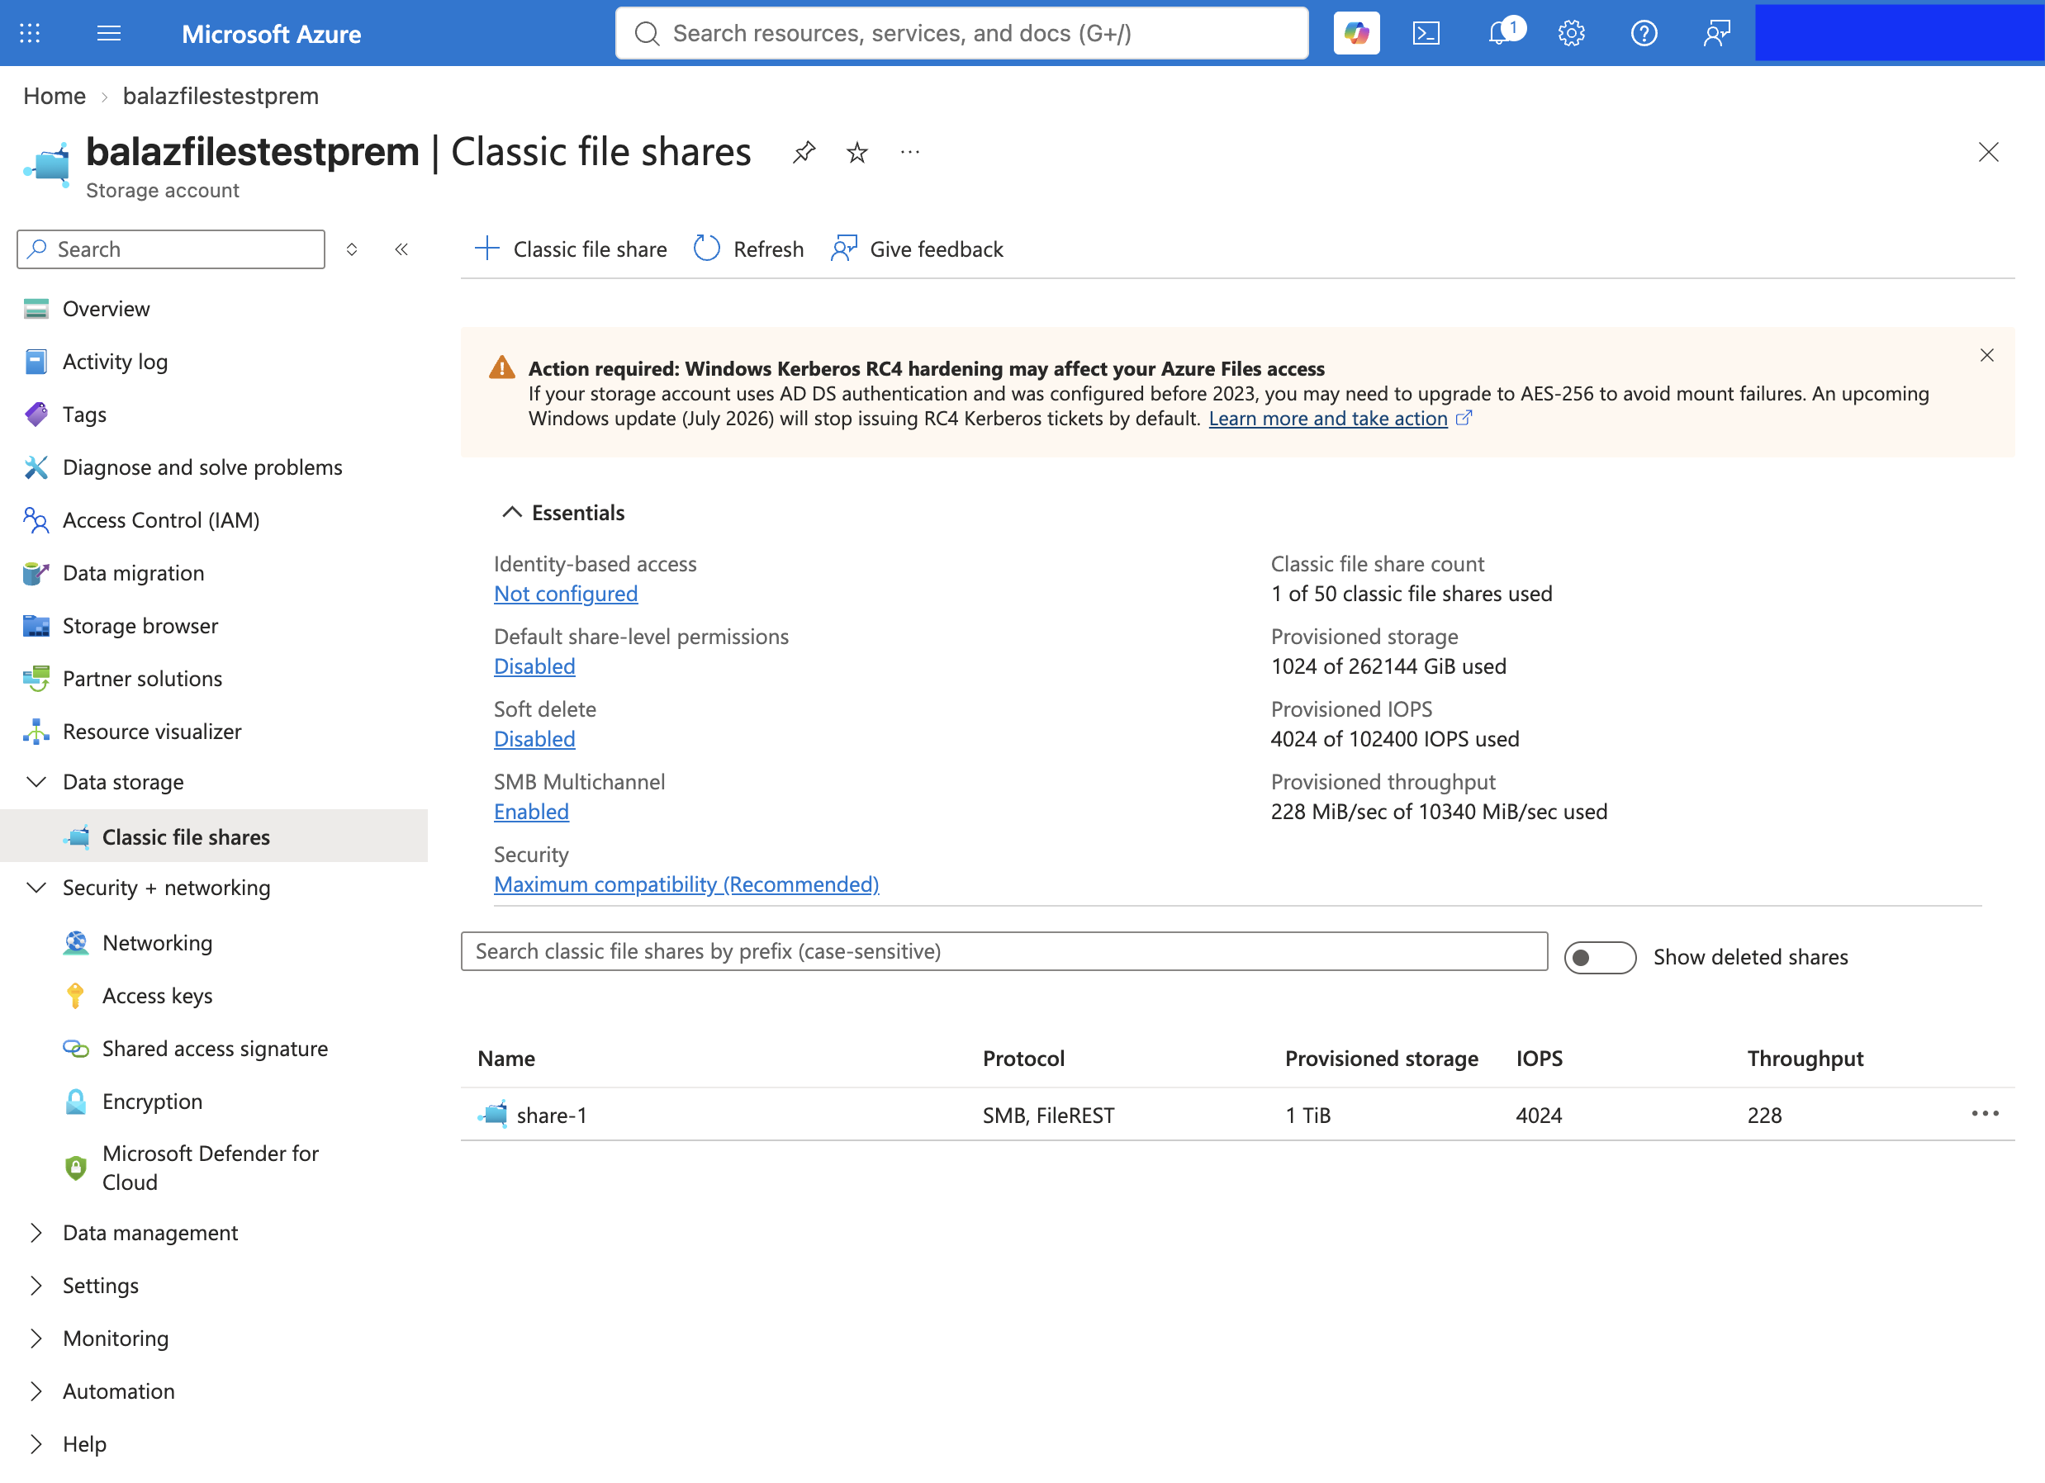Open portal settings gear
The width and height of the screenshot is (2045, 1483).
pos(1572,33)
